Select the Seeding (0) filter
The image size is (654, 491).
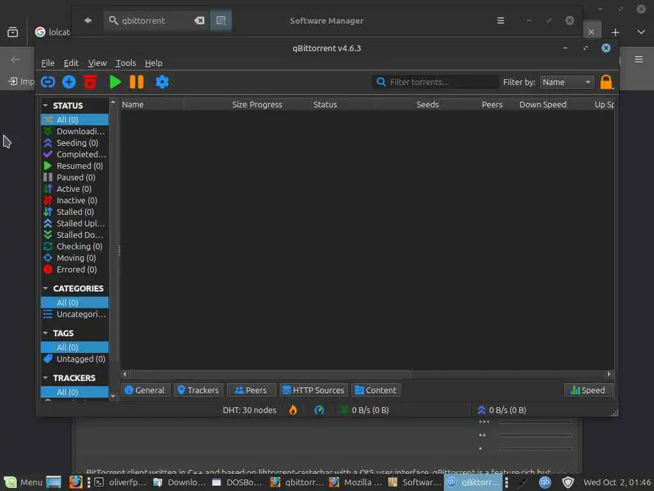click(x=75, y=143)
